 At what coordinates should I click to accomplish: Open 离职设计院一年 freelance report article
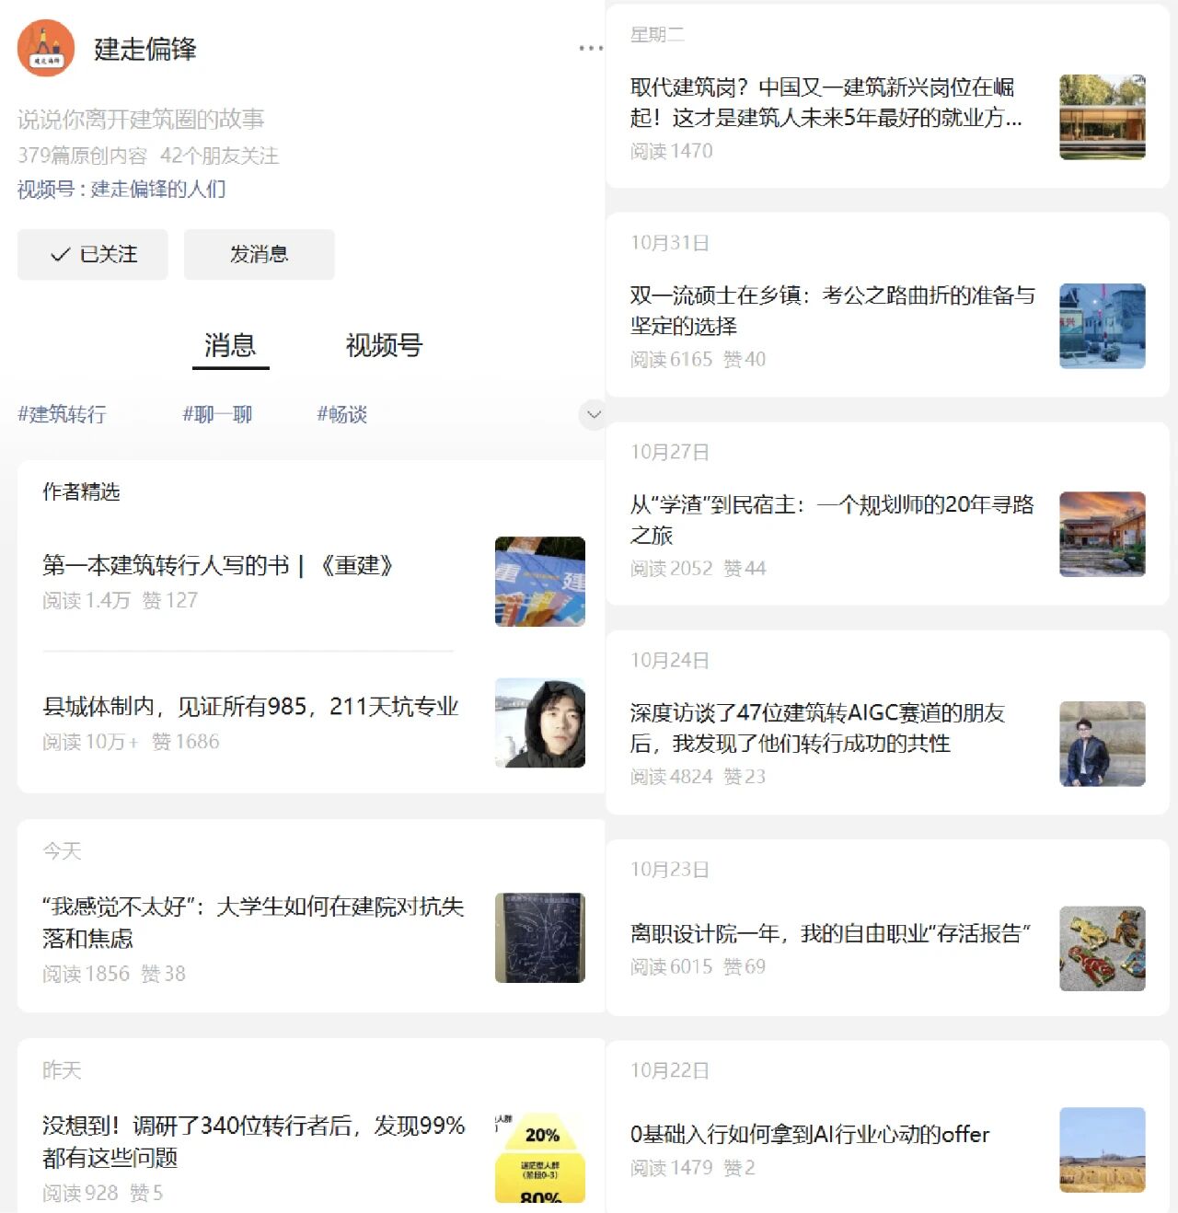[830, 933]
